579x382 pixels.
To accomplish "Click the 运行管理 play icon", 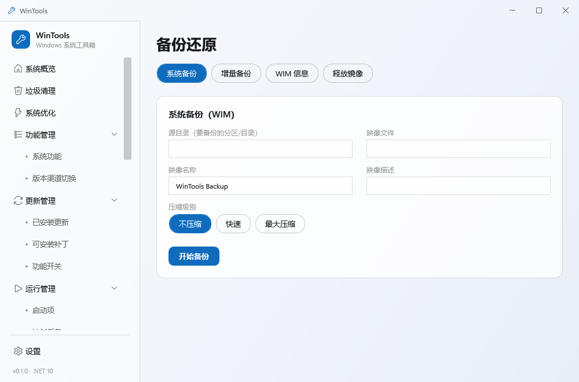I will pyautogui.click(x=18, y=289).
